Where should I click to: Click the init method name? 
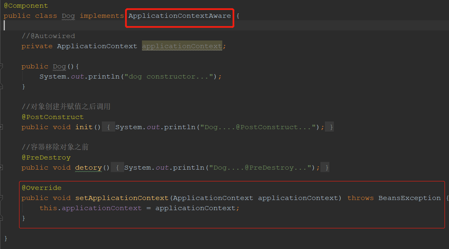pyautogui.click(x=84, y=127)
